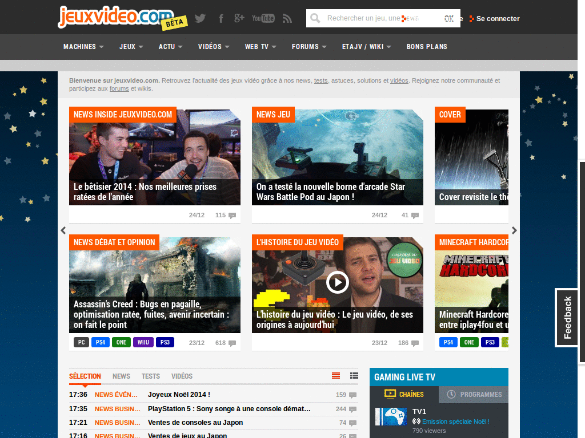Viewport: 585px width, 438px height.
Task: Click PS4 tag under Assassin's Creed
Action: 101,342
